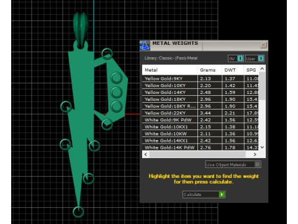
Task: Select the middle gem on pendant
Action: click(x=117, y=92)
